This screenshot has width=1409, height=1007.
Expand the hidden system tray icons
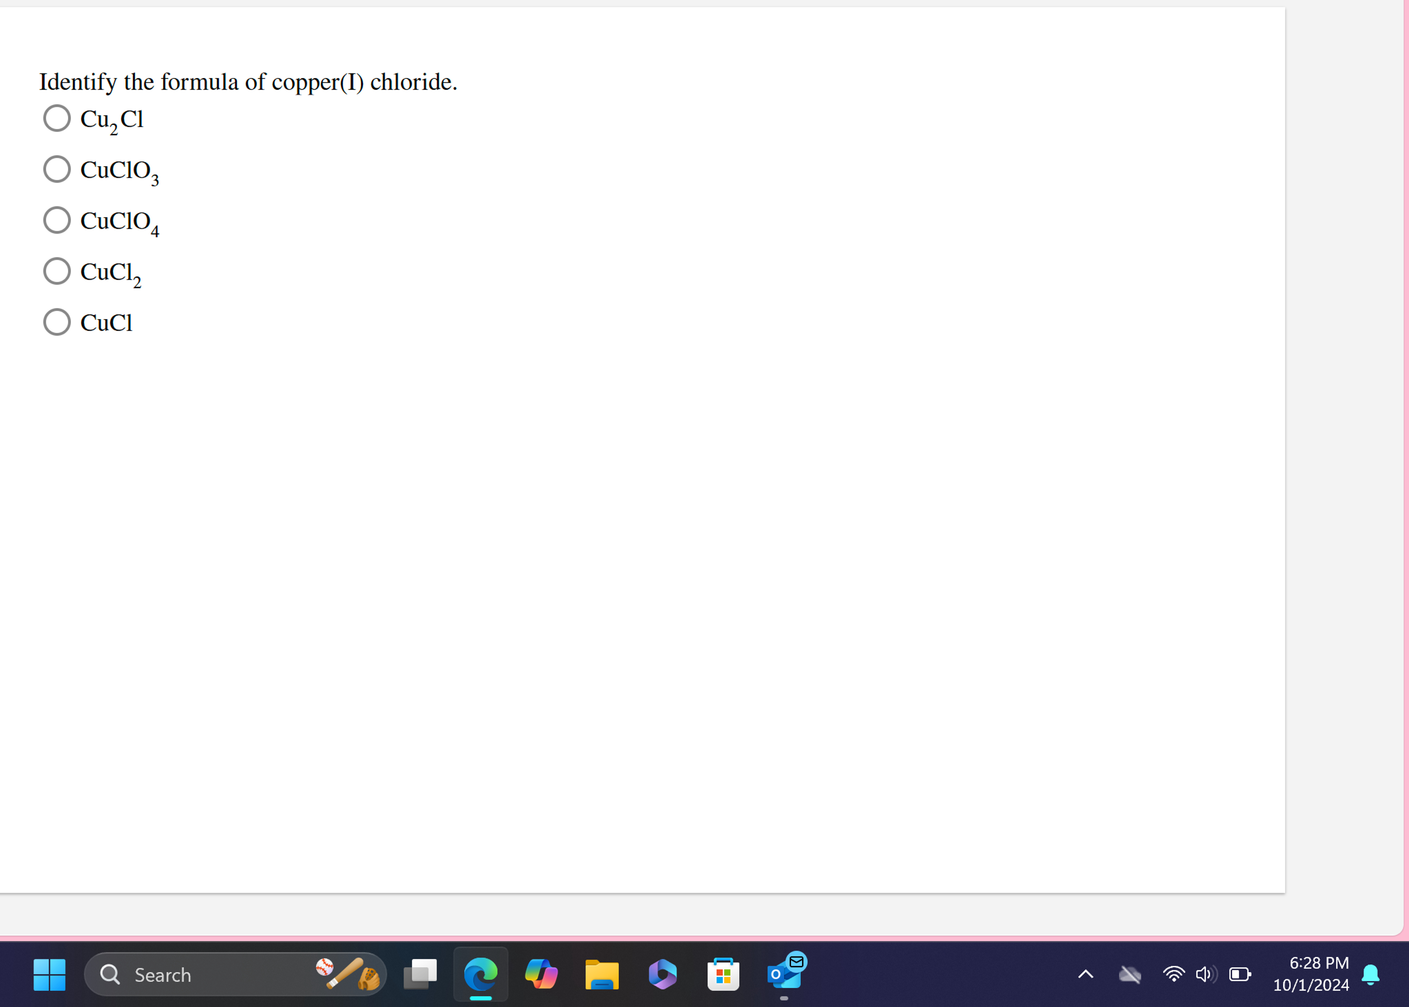pyautogui.click(x=1086, y=975)
